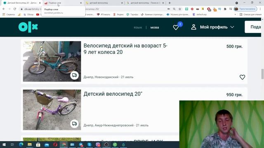Close the Подбор слов tab
This screenshot has height=148, width=264.
click(x=81, y=3)
